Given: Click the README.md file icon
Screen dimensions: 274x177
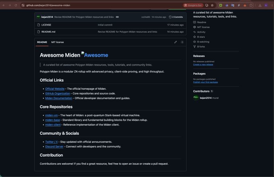Looking at the screenshot, I should 39,32.
